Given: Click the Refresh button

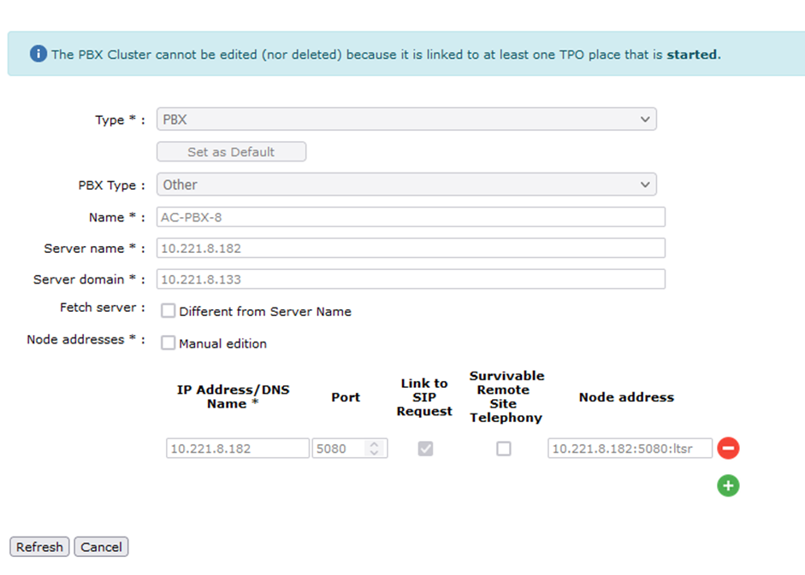Looking at the screenshot, I should pos(39,547).
